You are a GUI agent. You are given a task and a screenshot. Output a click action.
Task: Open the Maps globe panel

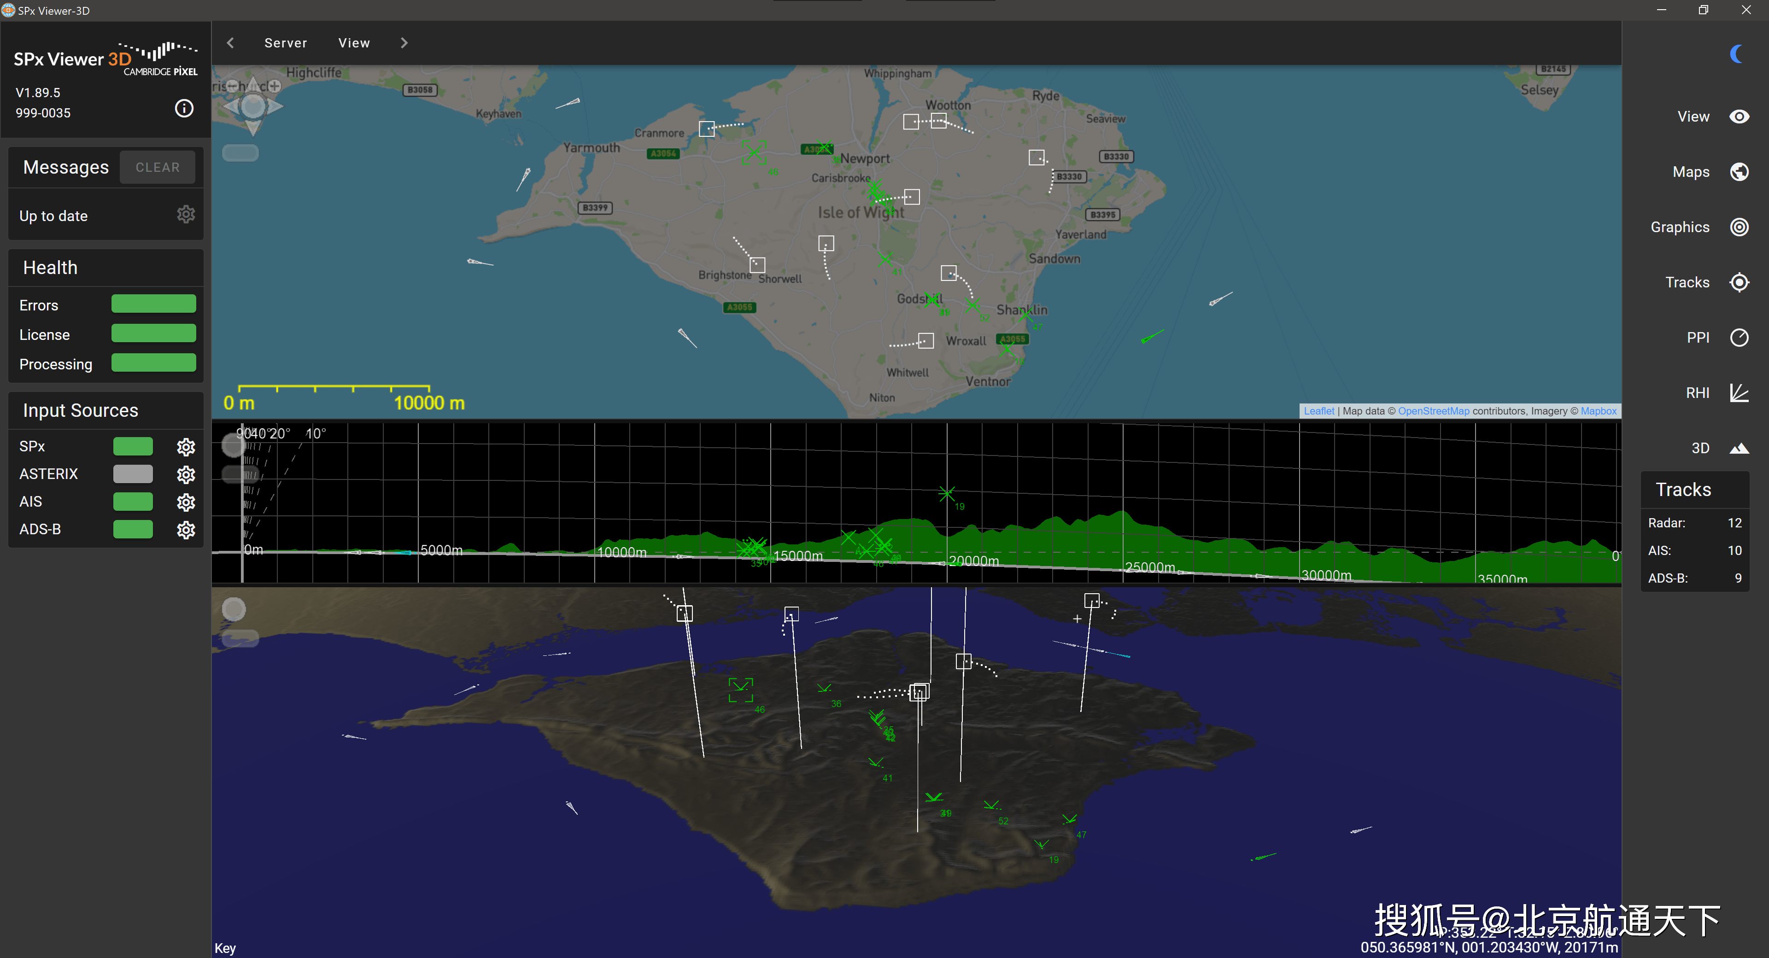1739,172
